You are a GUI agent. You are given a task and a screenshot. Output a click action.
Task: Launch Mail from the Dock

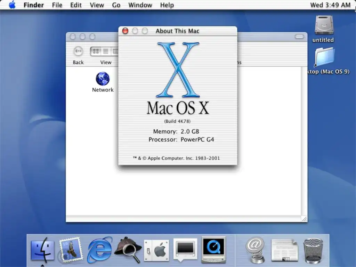point(71,250)
